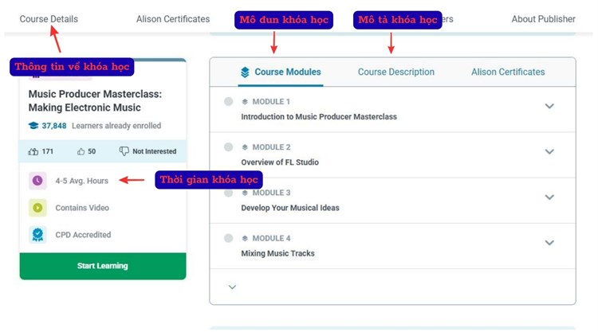This screenshot has height=336, width=598.
Task: Expand Module 1 Introduction chevron
Action: 549,107
